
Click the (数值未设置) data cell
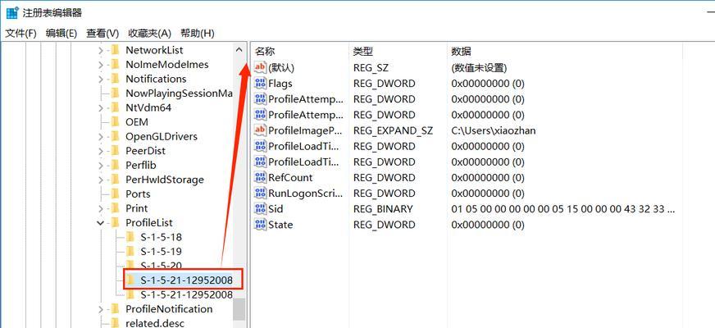click(479, 67)
